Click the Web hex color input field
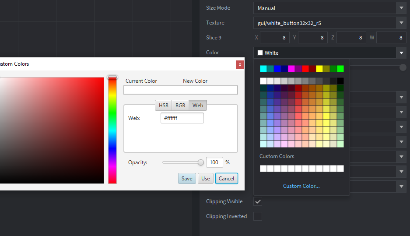The height and width of the screenshot is (236, 410). [182, 118]
